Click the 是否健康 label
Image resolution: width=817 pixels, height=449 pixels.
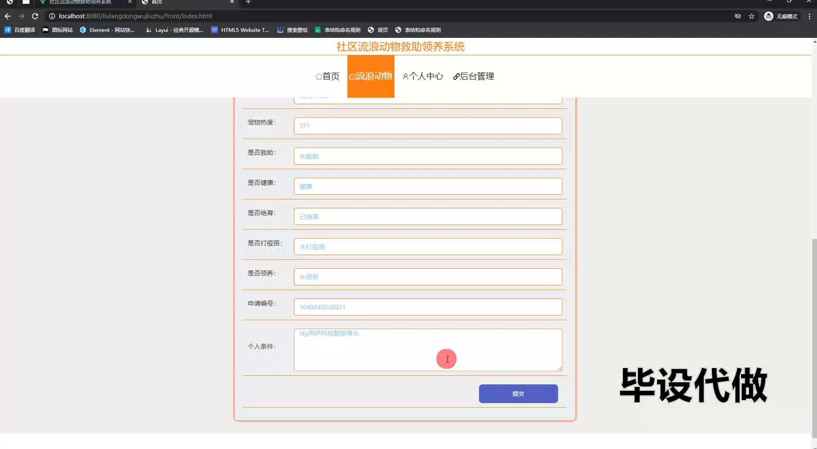(262, 183)
